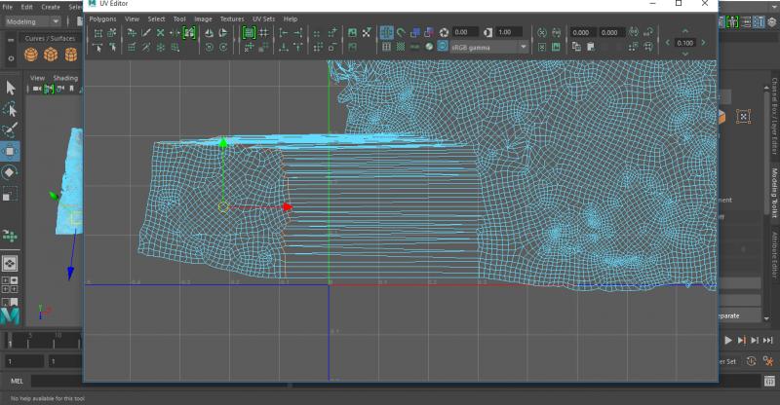Open the UV Sets menu
The height and width of the screenshot is (405, 780).
[x=263, y=18]
